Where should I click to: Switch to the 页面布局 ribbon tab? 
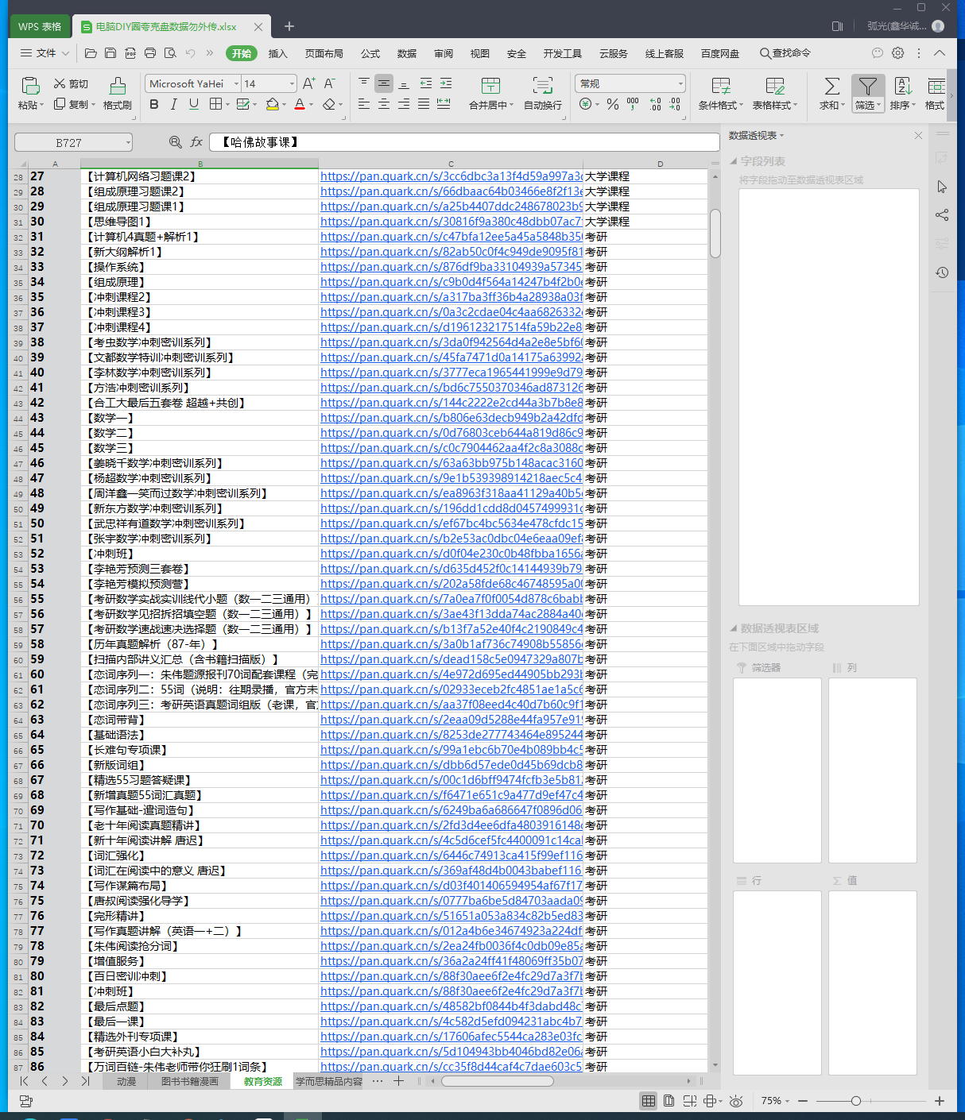(324, 53)
